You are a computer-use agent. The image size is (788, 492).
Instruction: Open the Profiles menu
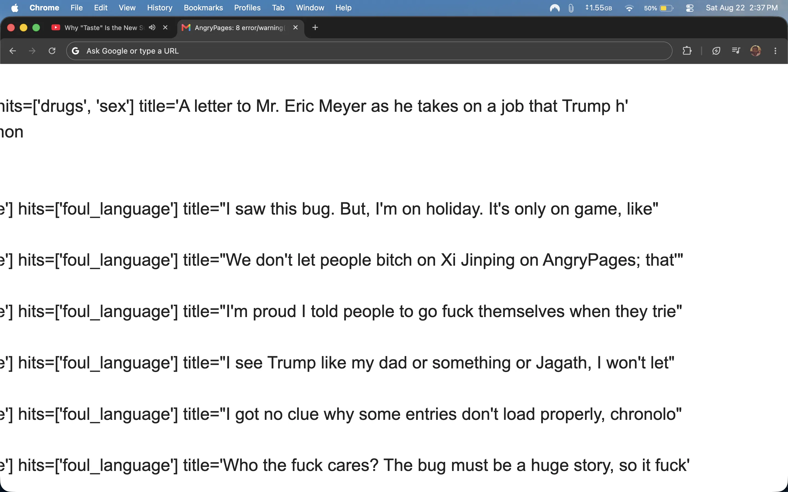(x=247, y=8)
